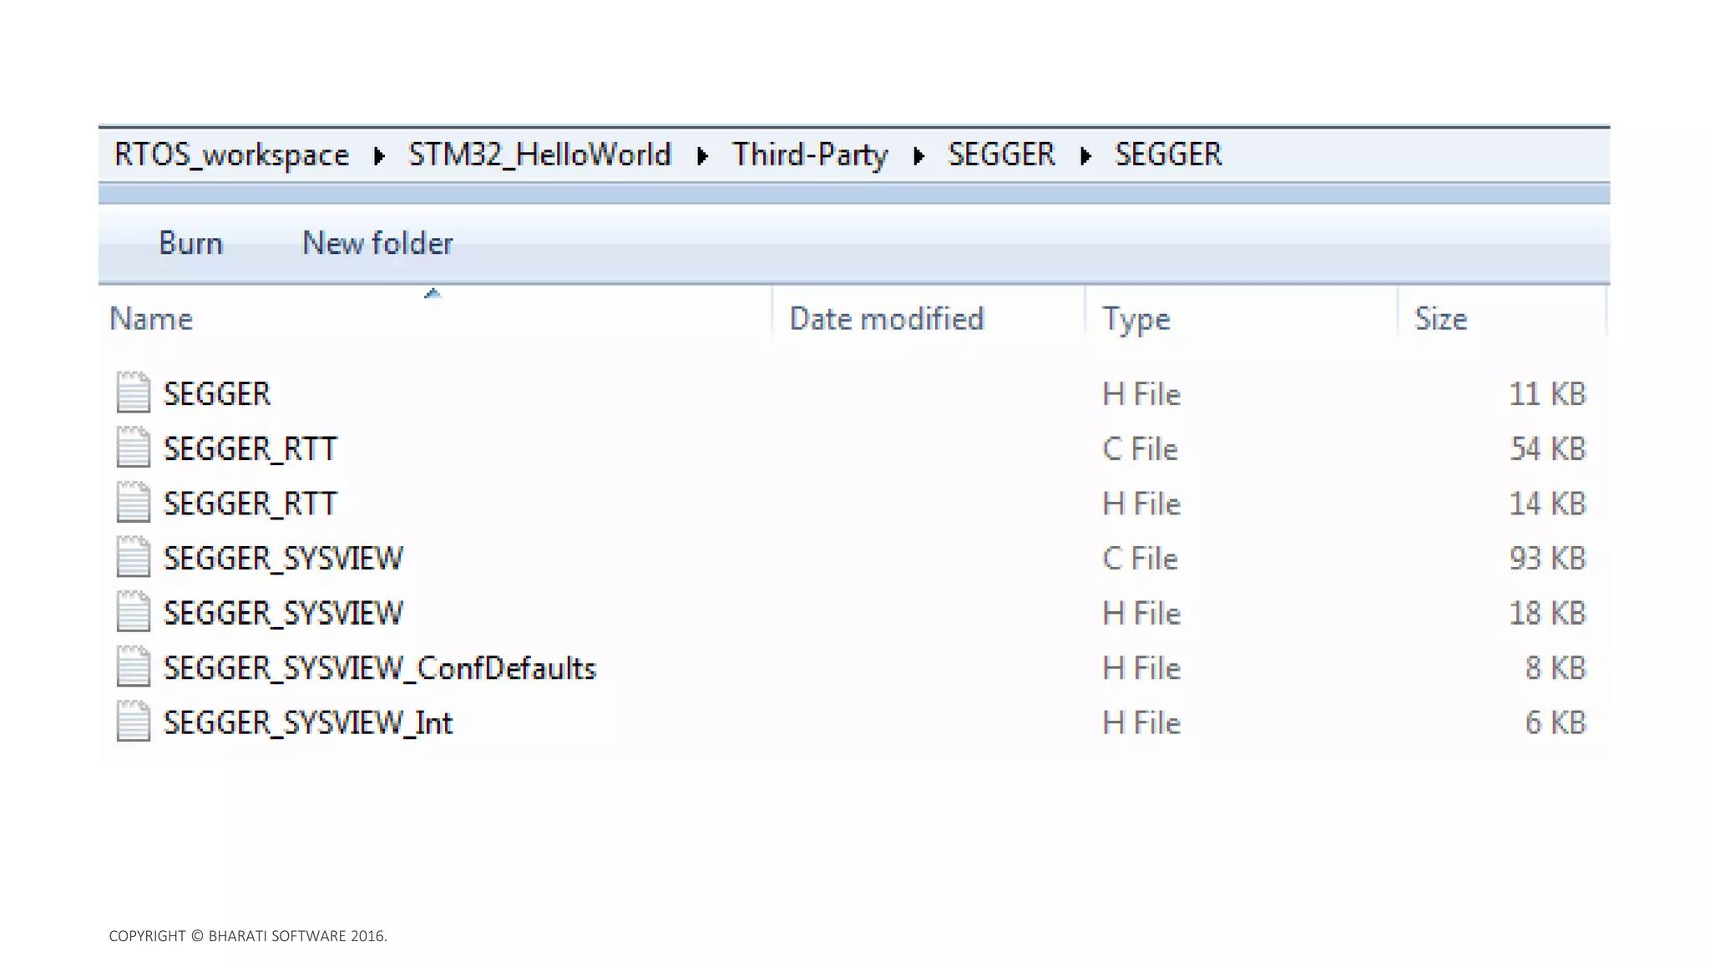Go to the Third-Party folder in the address bar
The width and height of the screenshot is (1710, 962).
pyautogui.click(x=809, y=155)
